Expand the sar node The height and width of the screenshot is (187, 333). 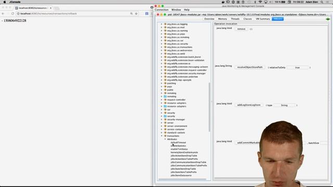coord(161,110)
